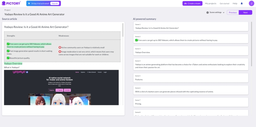Click the project title text
Image resolution: width=256 pixels, height=127 pixels.
[x=34, y=14]
